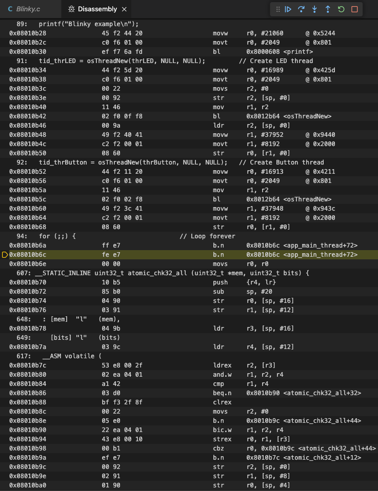Click the bl printf instruction at 0x08010b30

[189, 52]
